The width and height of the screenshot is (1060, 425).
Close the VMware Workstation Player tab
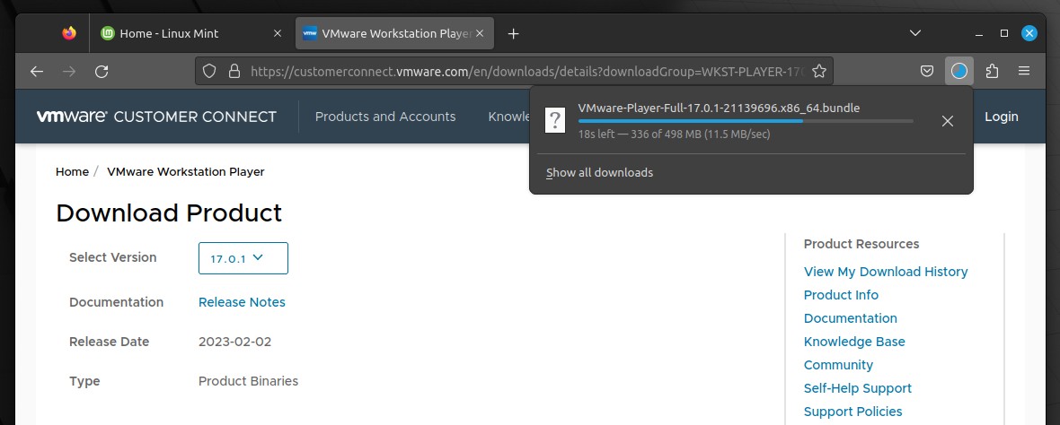pyautogui.click(x=480, y=33)
